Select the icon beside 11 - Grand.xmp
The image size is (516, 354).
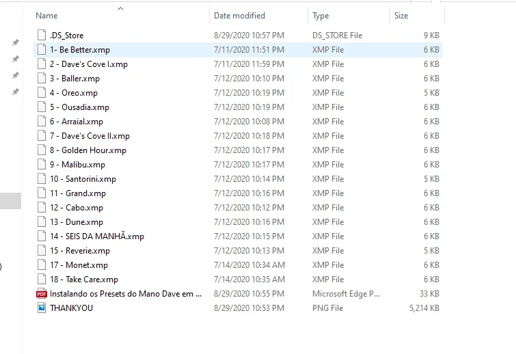pos(42,193)
